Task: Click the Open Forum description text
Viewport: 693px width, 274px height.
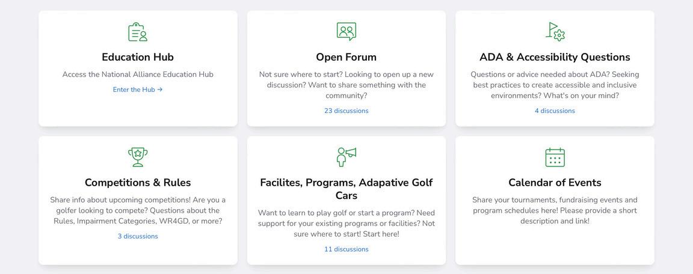Action: (x=346, y=85)
